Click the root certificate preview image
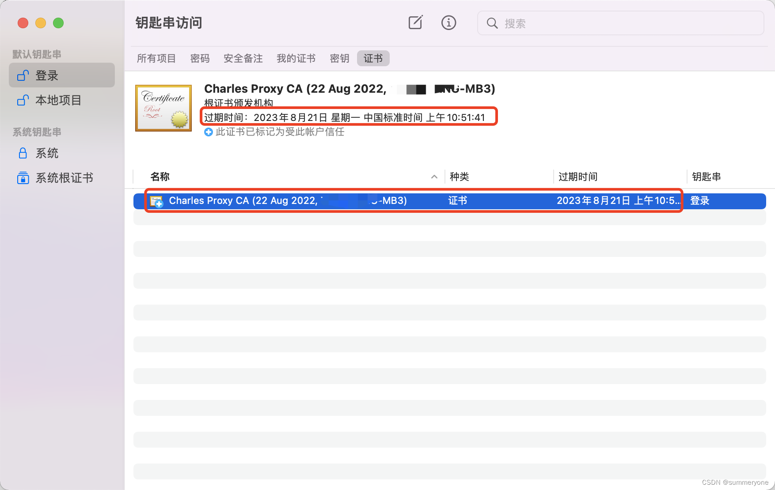775x490 pixels. pyautogui.click(x=163, y=108)
